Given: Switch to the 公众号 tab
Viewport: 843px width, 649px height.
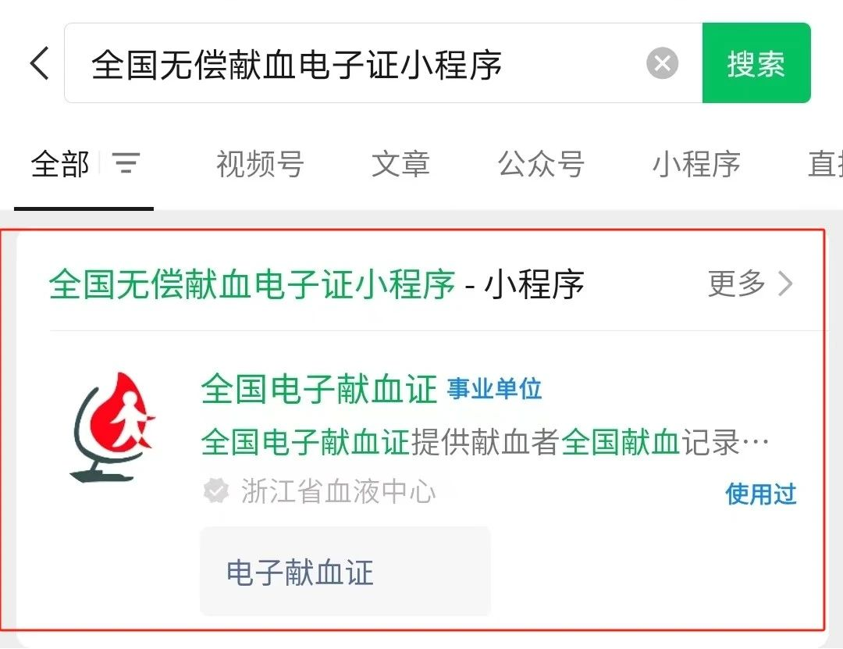Looking at the screenshot, I should (x=541, y=163).
